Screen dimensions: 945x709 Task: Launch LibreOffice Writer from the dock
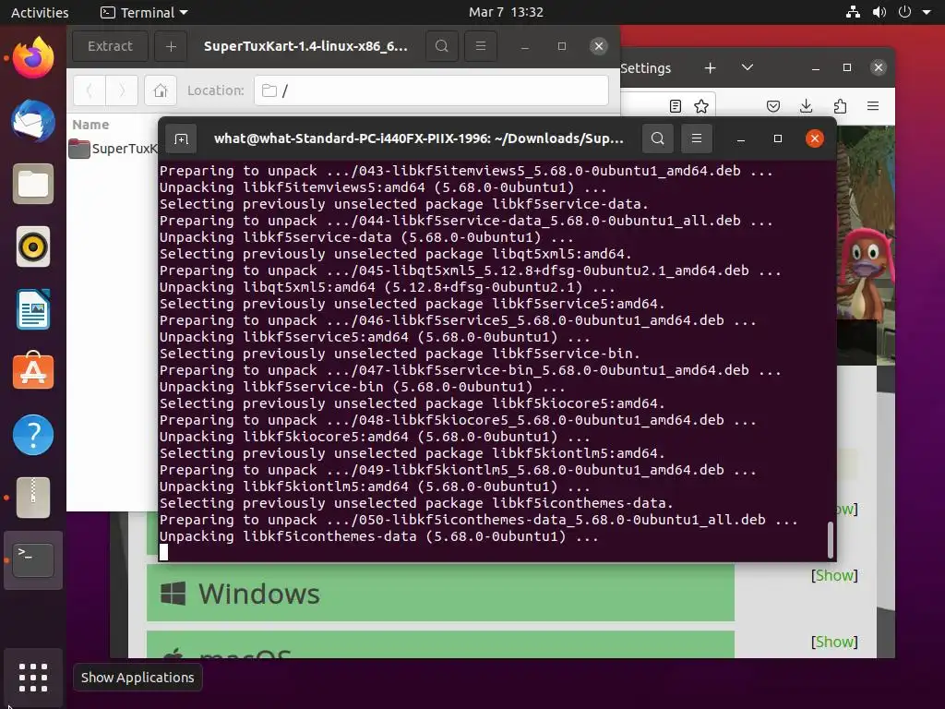(x=33, y=309)
